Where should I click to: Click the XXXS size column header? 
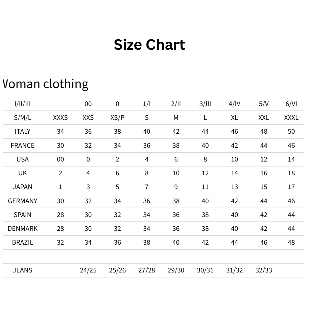click(60, 118)
